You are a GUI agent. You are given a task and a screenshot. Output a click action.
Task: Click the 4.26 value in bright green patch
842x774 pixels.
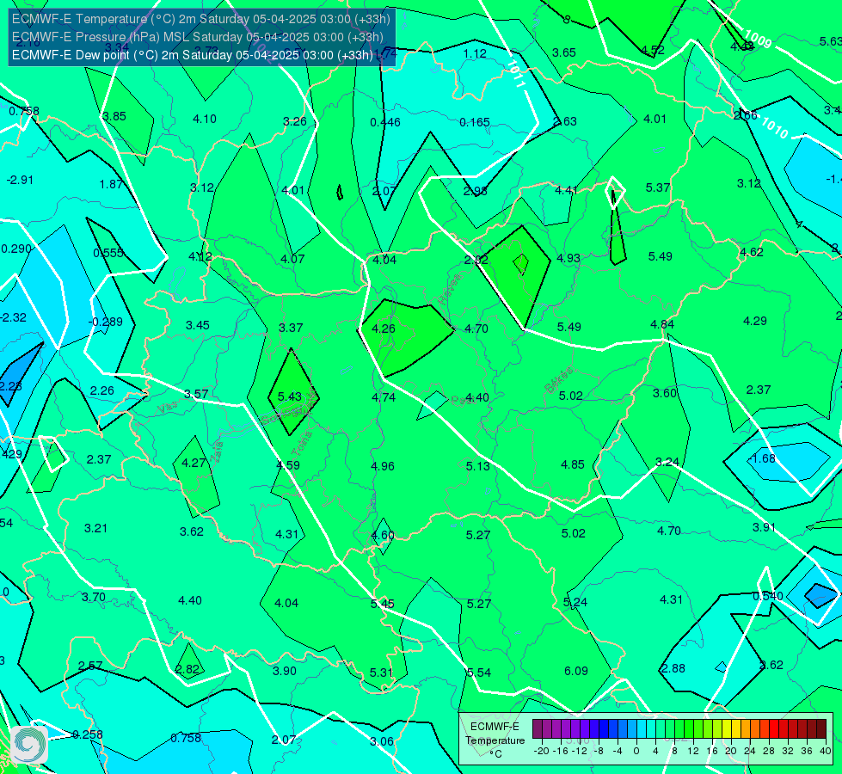(x=384, y=329)
